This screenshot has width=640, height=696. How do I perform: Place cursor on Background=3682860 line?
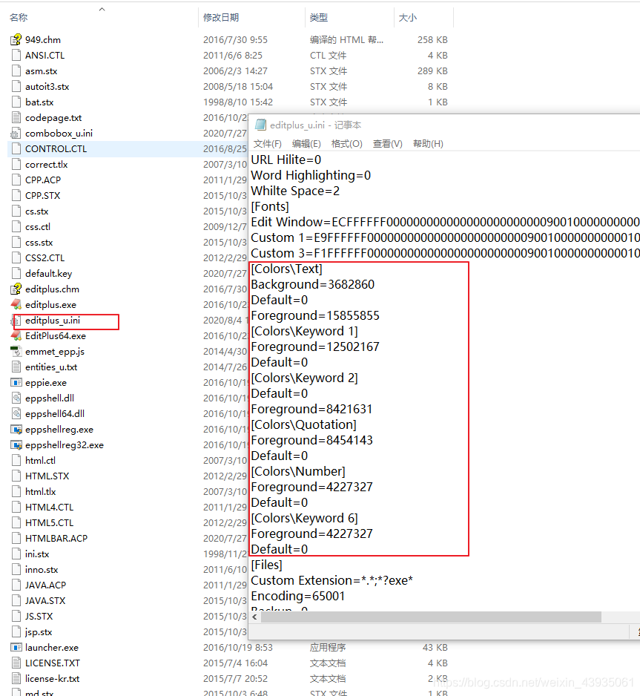tap(313, 284)
